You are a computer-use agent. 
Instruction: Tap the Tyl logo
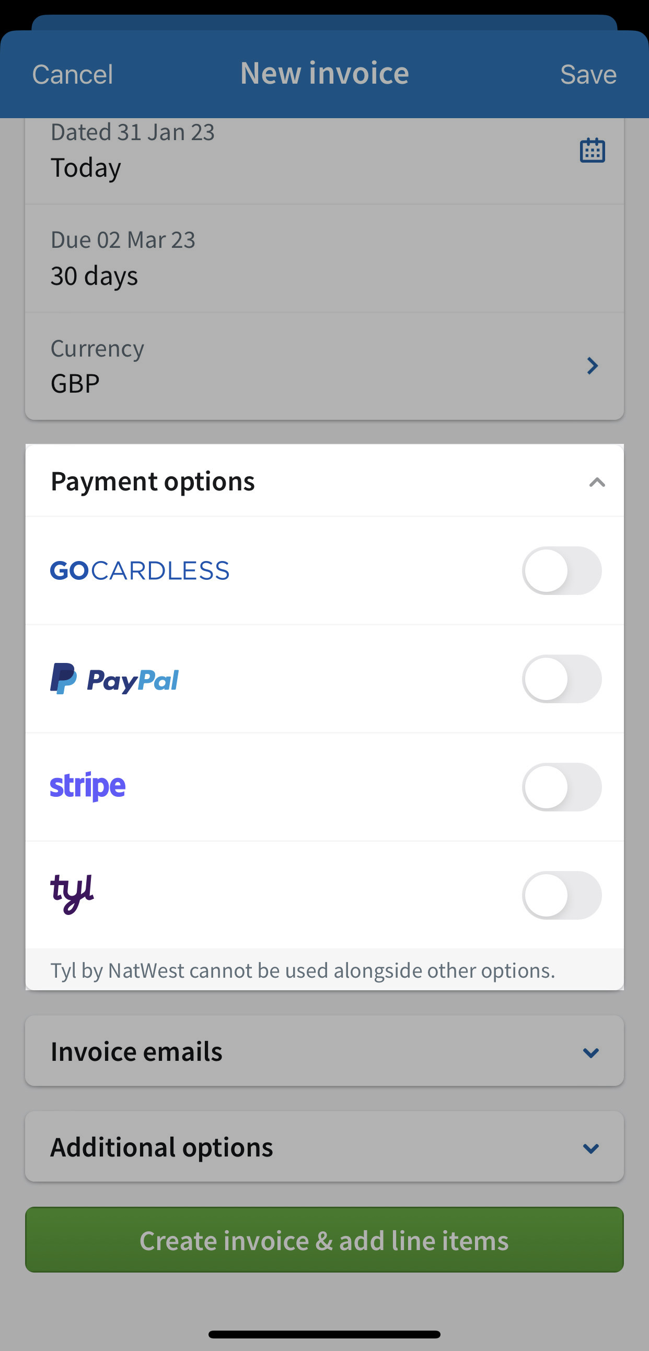click(x=72, y=894)
